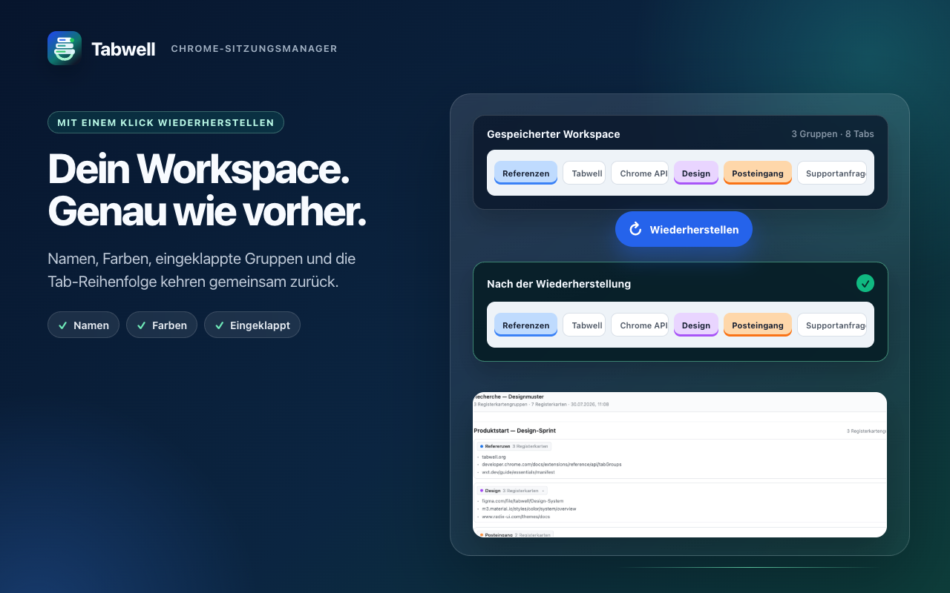Select the Chrome API tab in Gespeicherter Workspace

(640, 173)
